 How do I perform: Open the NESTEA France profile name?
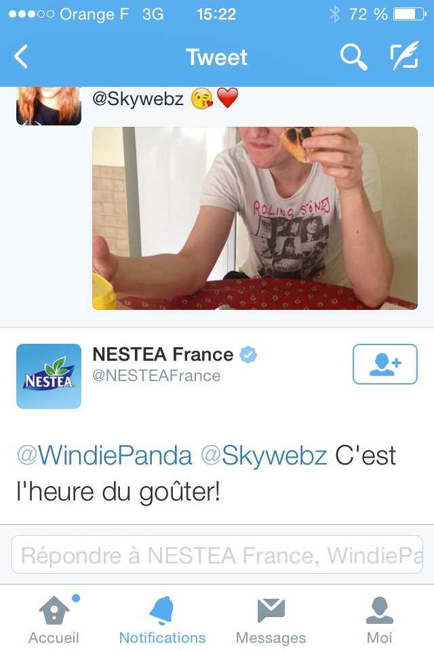coord(163,355)
